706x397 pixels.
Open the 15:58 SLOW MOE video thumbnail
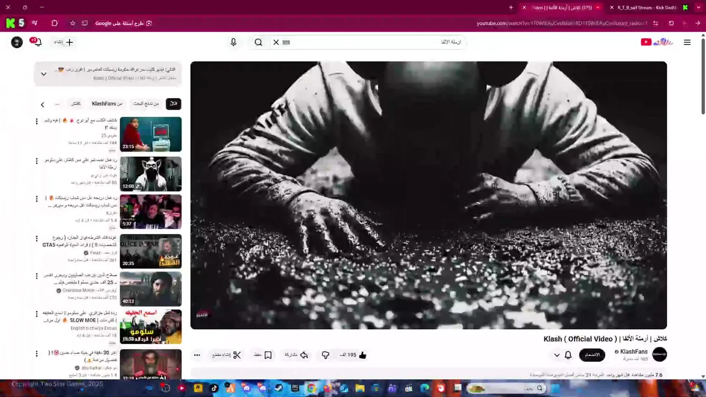151,327
